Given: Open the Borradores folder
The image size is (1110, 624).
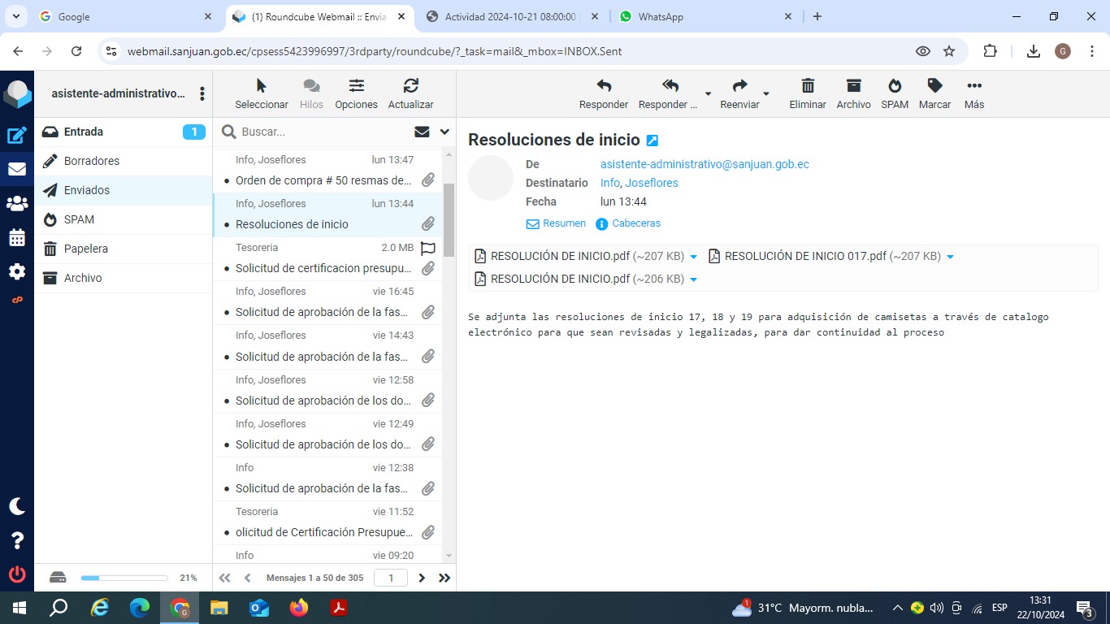Looking at the screenshot, I should coord(91,161).
